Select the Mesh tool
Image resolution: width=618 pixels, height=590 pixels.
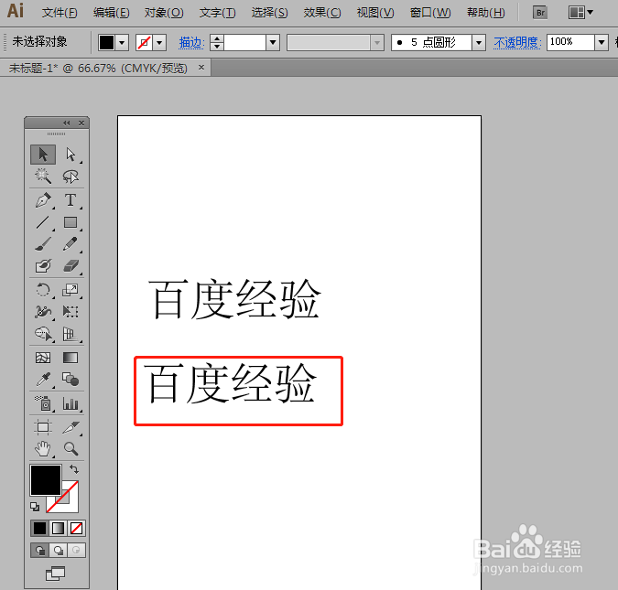(43, 358)
